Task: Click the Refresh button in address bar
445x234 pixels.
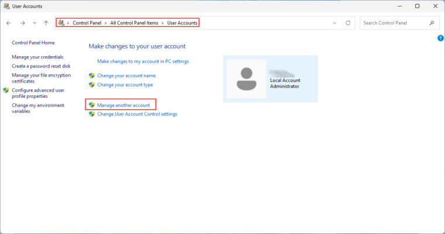Action: click(x=348, y=23)
